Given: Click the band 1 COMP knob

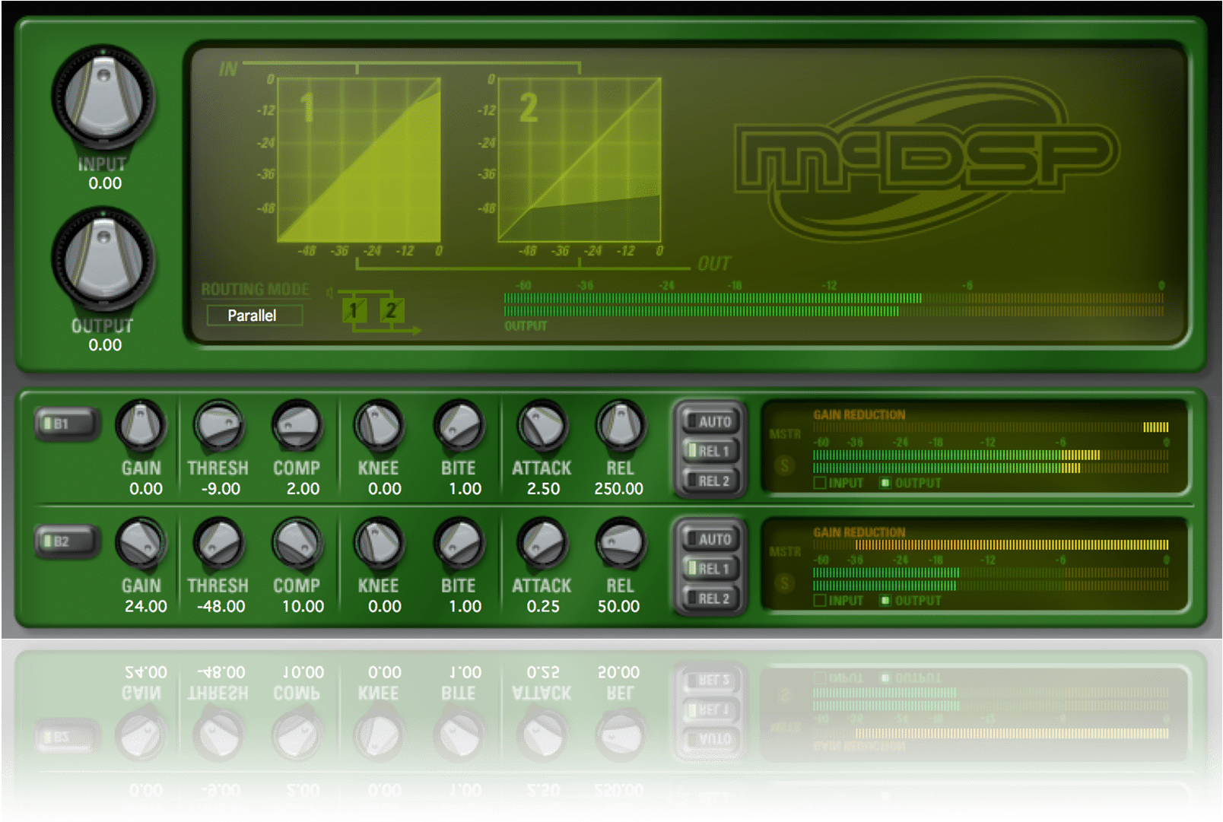Looking at the screenshot, I should [297, 426].
